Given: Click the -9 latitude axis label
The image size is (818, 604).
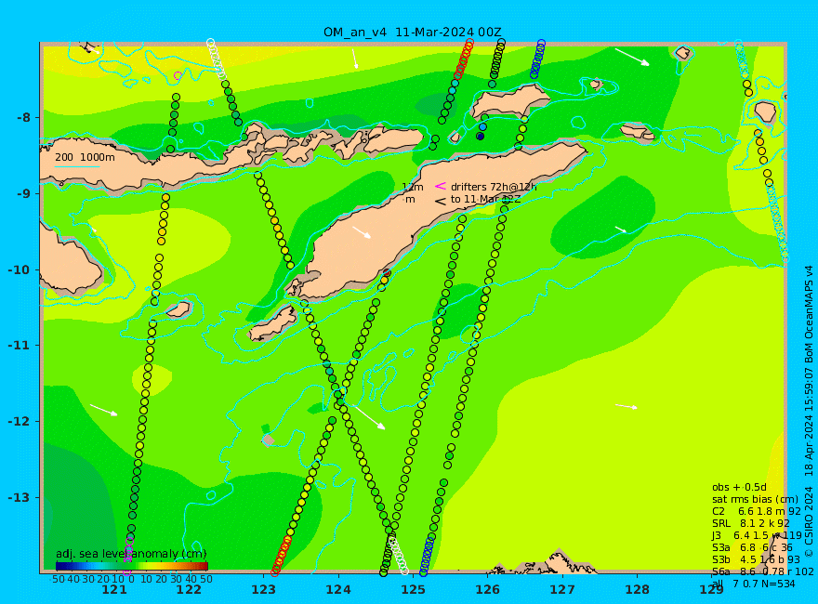Looking at the screenshot, I should [x=23, y=193].
